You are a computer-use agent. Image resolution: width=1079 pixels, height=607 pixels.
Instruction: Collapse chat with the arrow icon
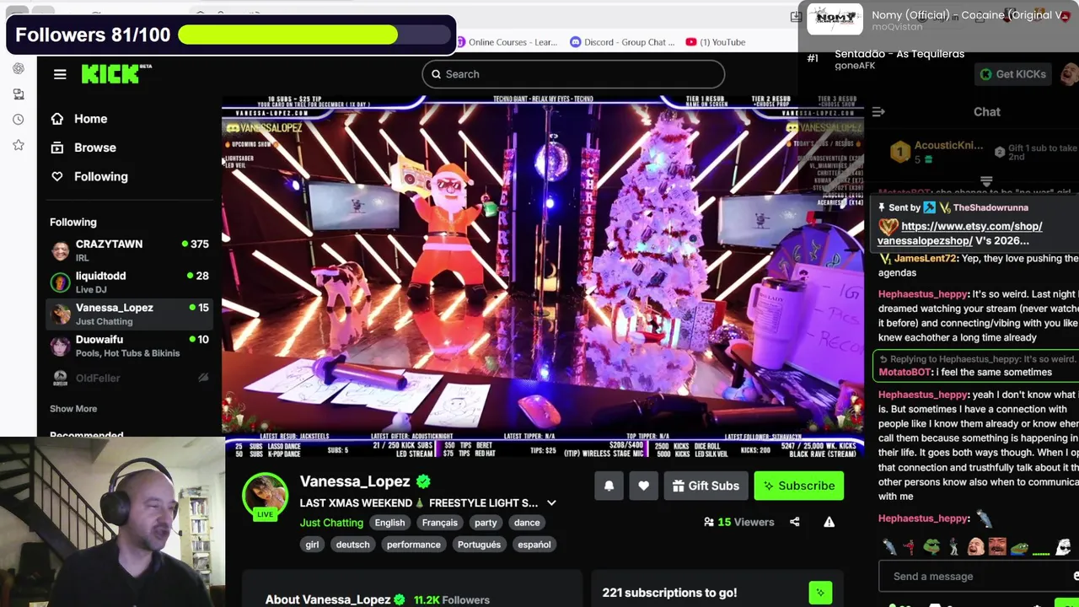(878, 111)
